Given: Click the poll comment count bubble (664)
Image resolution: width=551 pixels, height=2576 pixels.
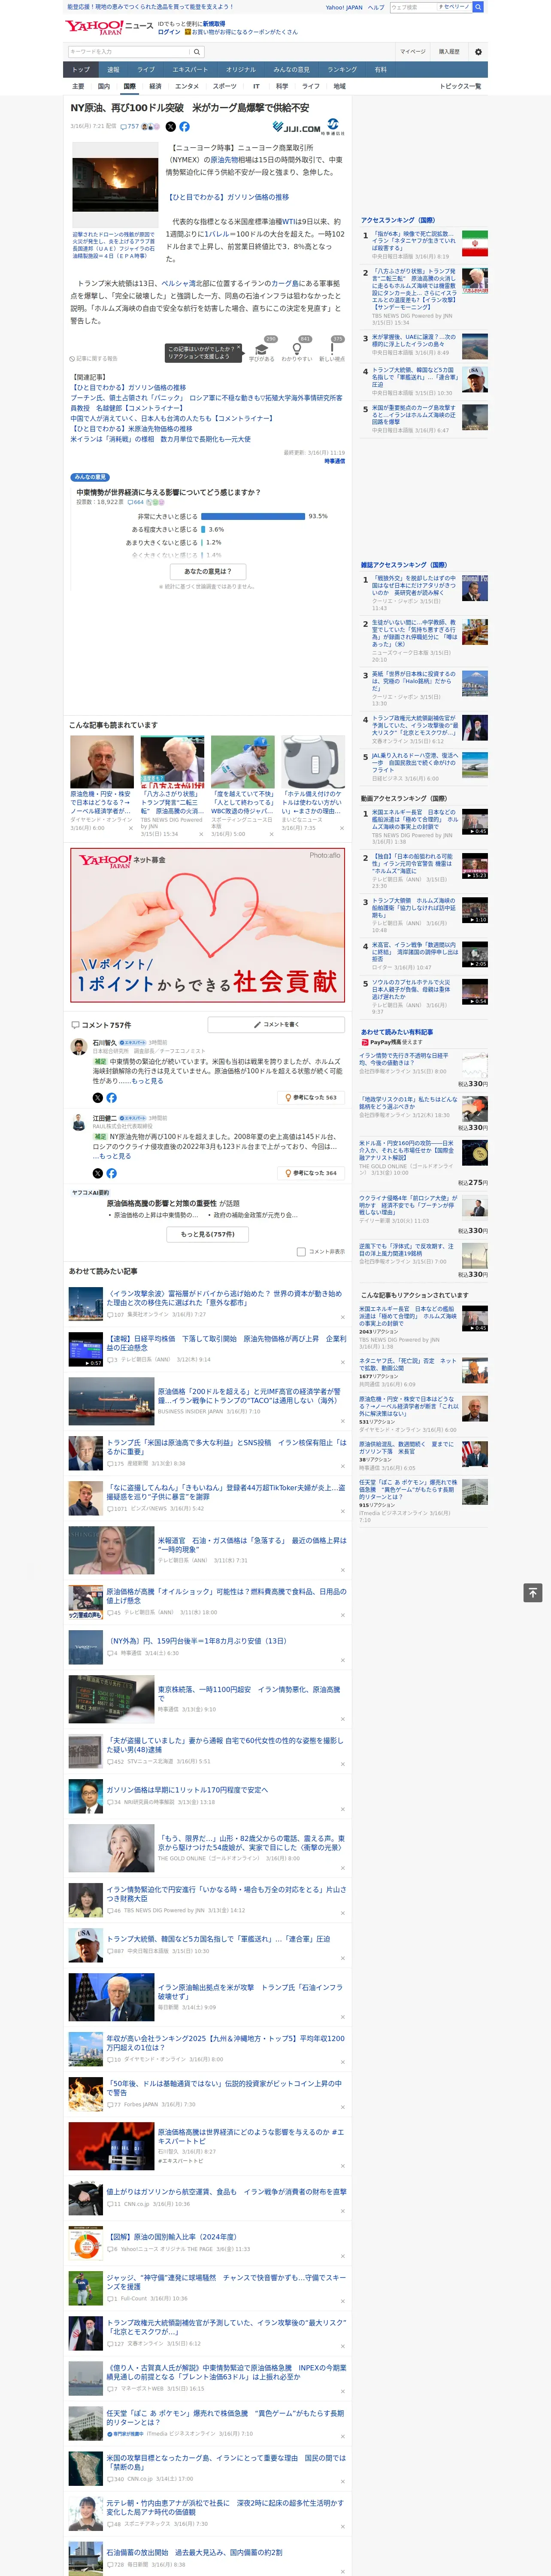Looking at the screenshot, I should [x=135, y=502].
